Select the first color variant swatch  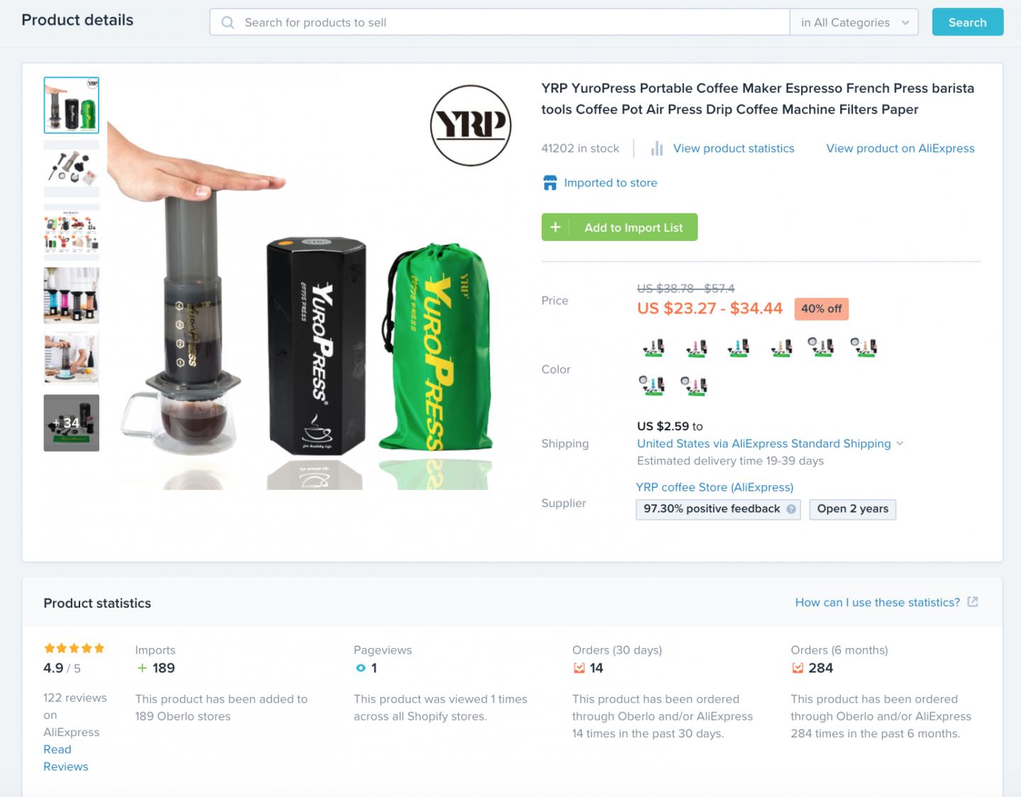[654, 347]
